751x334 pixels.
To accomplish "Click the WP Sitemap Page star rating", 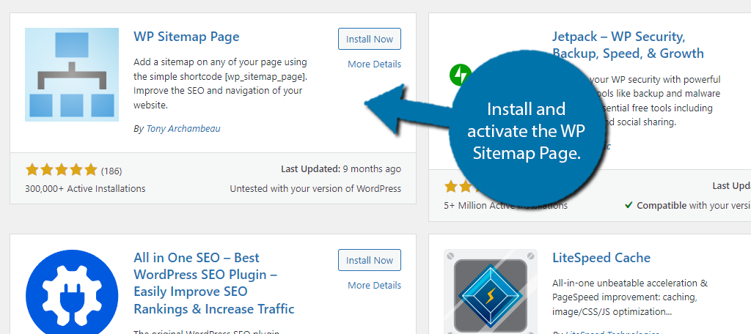I will tap(62, 170).
